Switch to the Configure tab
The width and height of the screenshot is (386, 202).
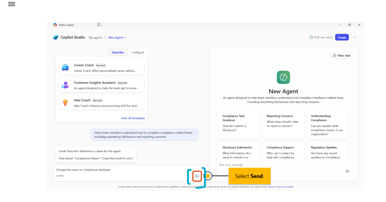138,52
